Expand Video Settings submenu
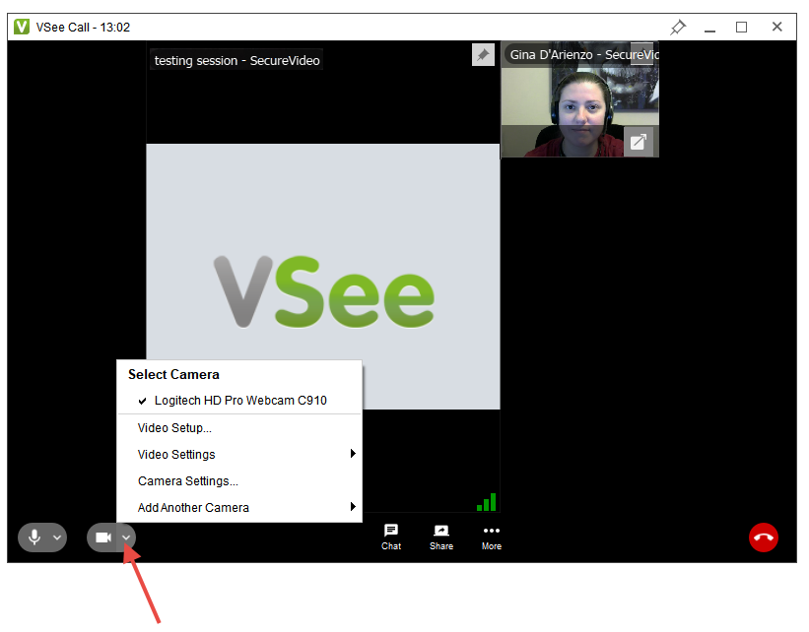 coord(239,454)
